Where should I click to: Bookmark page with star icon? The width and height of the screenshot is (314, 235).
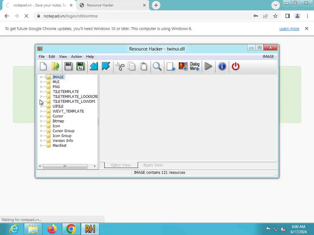pos(275,16)
